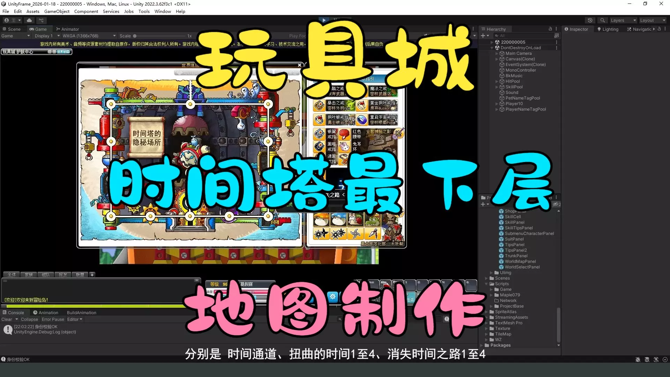The height and width of the screenshot is (377, 670).
Task: Open the Unity cloud services icon
Action: pos(29,20)
